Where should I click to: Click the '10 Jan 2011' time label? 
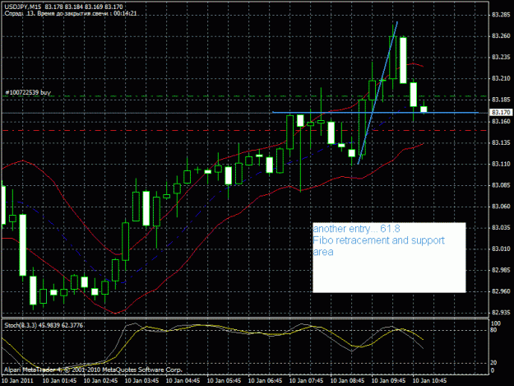click(18, 381)
